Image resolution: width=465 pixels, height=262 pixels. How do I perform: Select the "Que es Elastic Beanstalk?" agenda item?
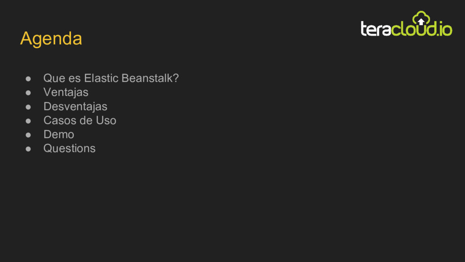click(111, 78)
